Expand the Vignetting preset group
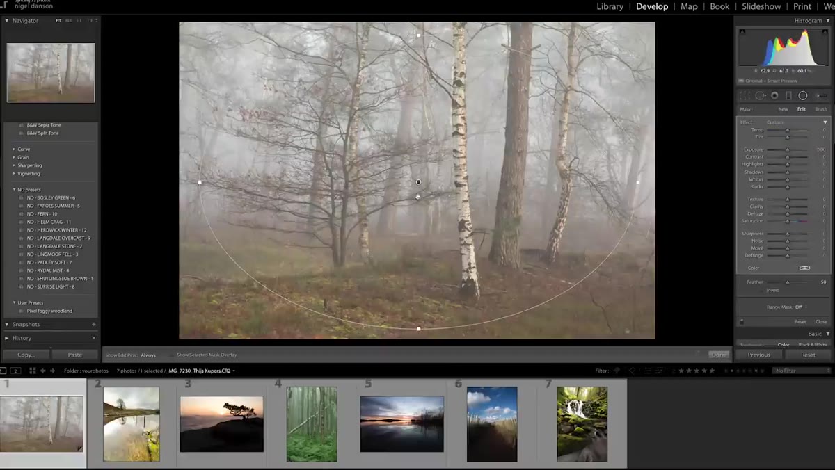The image size is (835, 470). tap(14, 174)
